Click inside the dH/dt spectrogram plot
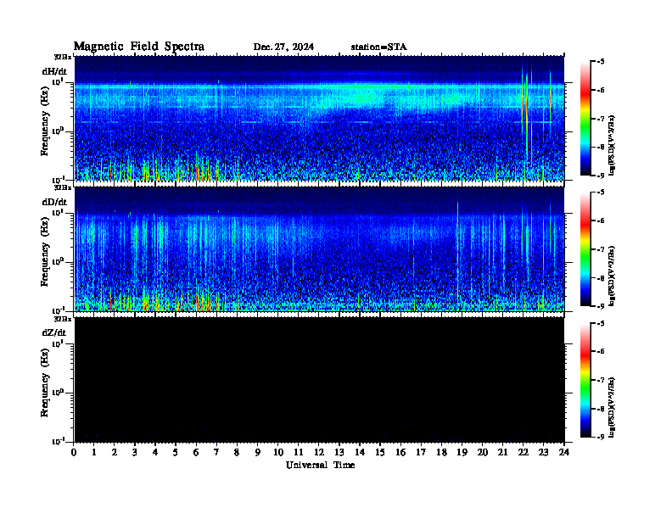The width and height of the screenshot is (672, 519). pos(319,118)
